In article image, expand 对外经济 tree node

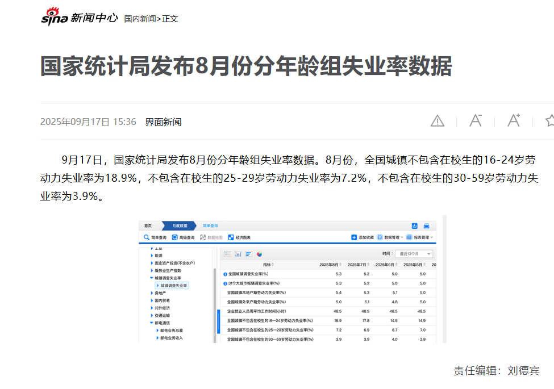(152, 308)
